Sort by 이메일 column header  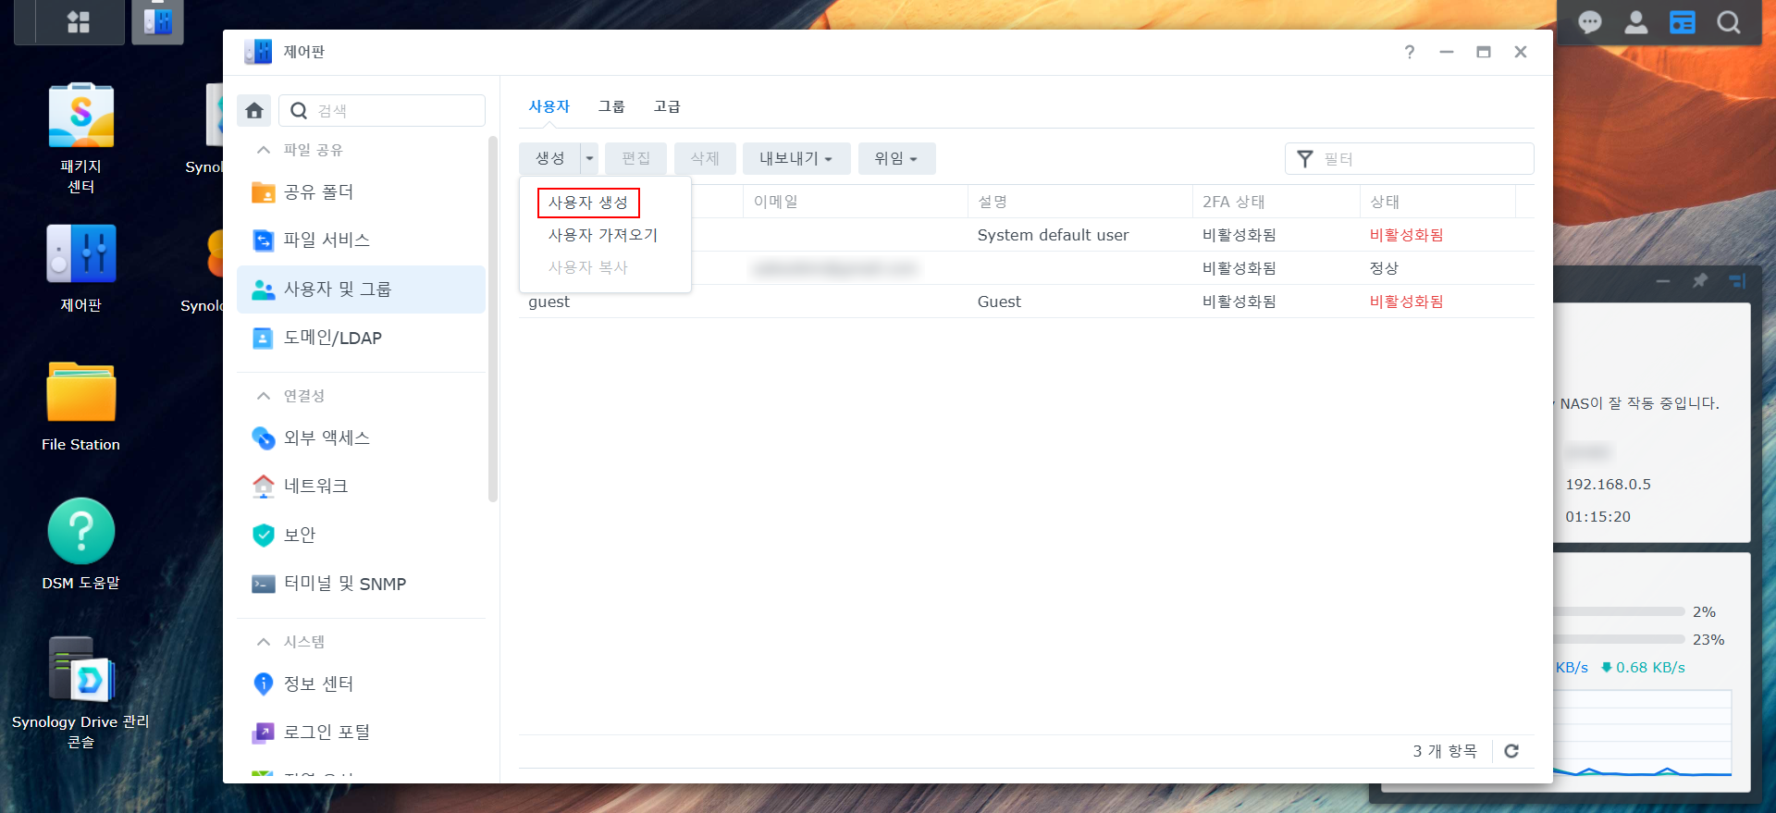[856, 202]
